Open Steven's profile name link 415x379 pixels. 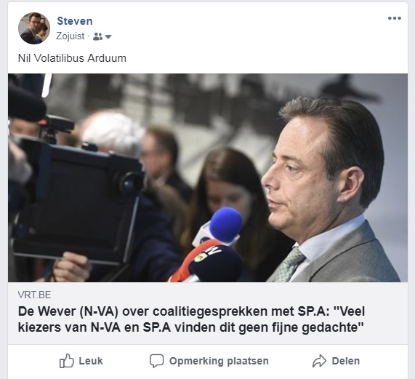point(75,21)
